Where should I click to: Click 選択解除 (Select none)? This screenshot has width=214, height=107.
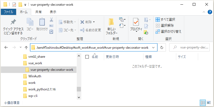[x=165, y=25]
